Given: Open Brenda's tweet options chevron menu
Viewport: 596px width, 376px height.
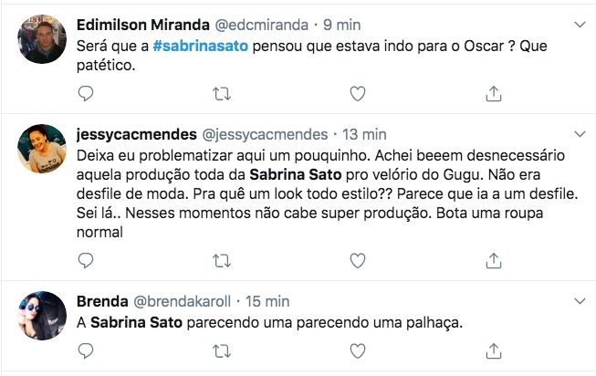Looking at the screenshot, I should pyautogui.click(x=577, y=300).
